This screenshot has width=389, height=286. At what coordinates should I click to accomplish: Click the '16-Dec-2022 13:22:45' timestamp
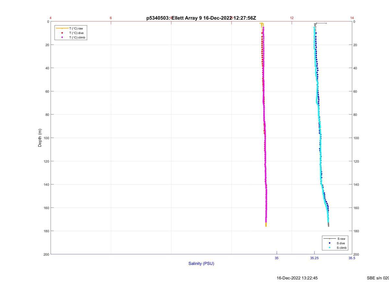click(x=297, y=278)
